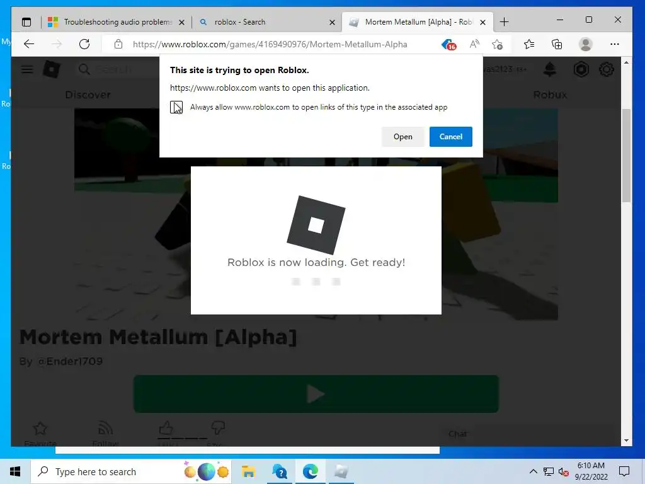The width and height of the screenshot is (645, 484).
Task: Open the tab actions menu icon
Action: click(x=26, y=22)
